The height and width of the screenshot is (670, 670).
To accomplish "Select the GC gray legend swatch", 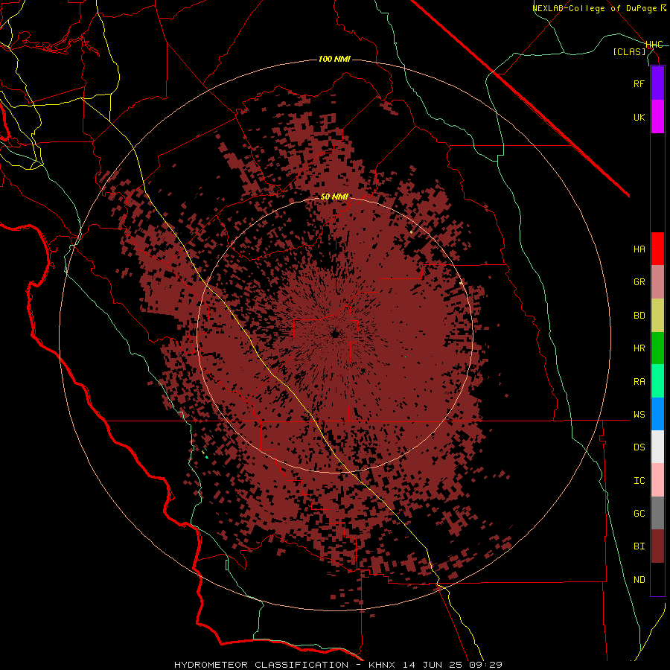I will click(x=657, y=513).
